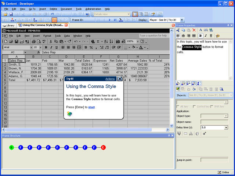
Task: Click the open folder icon in main toolbar
Action: 6,14
